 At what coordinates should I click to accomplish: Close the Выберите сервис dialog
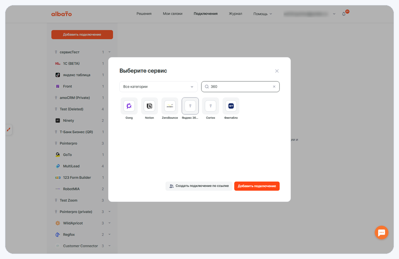(277, 71)
